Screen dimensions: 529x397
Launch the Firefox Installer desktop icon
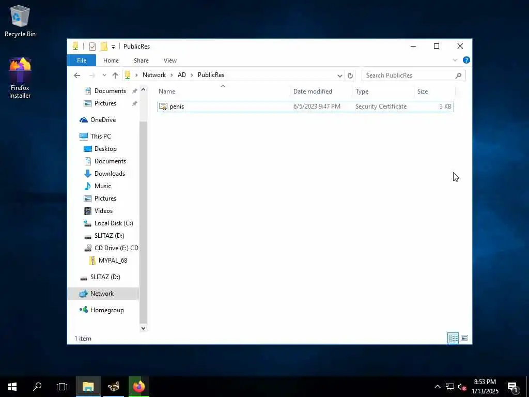pyautogui.click(x=20, y=78)
